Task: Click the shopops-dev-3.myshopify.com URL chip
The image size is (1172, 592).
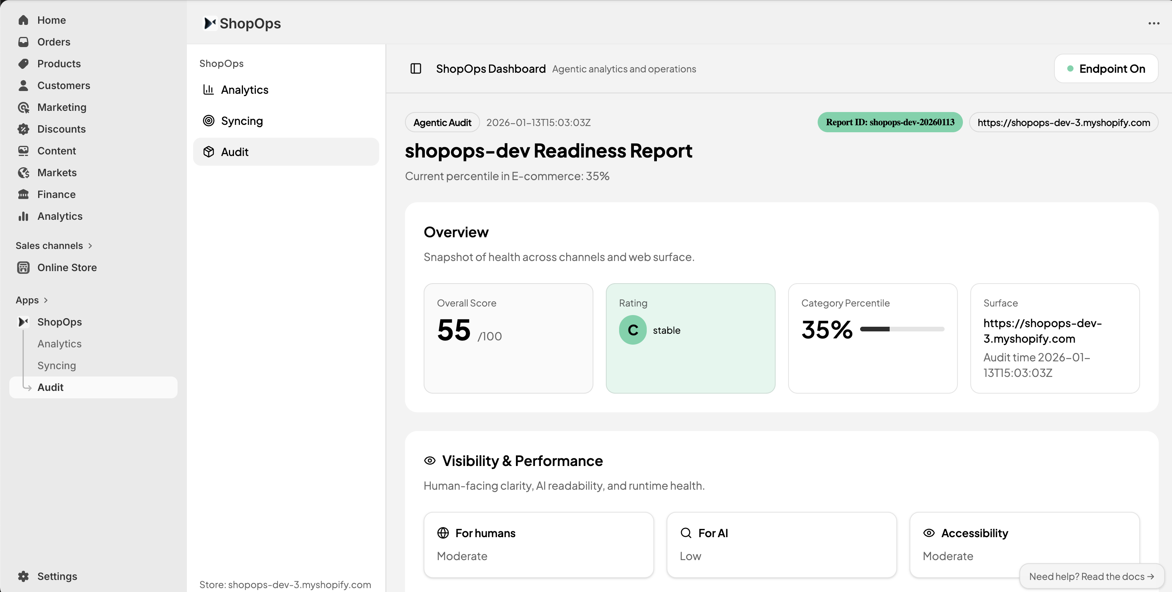Action: [1063, 122]
